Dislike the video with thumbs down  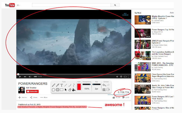click(x=124, y=97)
